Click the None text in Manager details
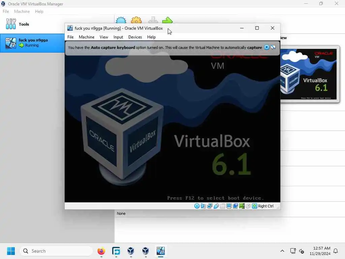The image size is (345, 259). coord(121,213)
